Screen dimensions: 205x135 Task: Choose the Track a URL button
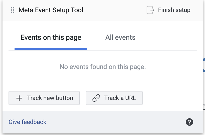[x=114, y=98]
